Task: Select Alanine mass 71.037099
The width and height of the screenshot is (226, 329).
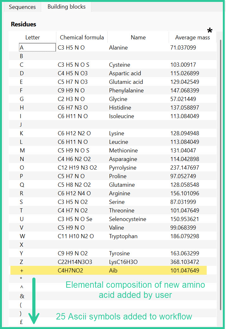Action: pyautogui.click(x=183, y=47)
